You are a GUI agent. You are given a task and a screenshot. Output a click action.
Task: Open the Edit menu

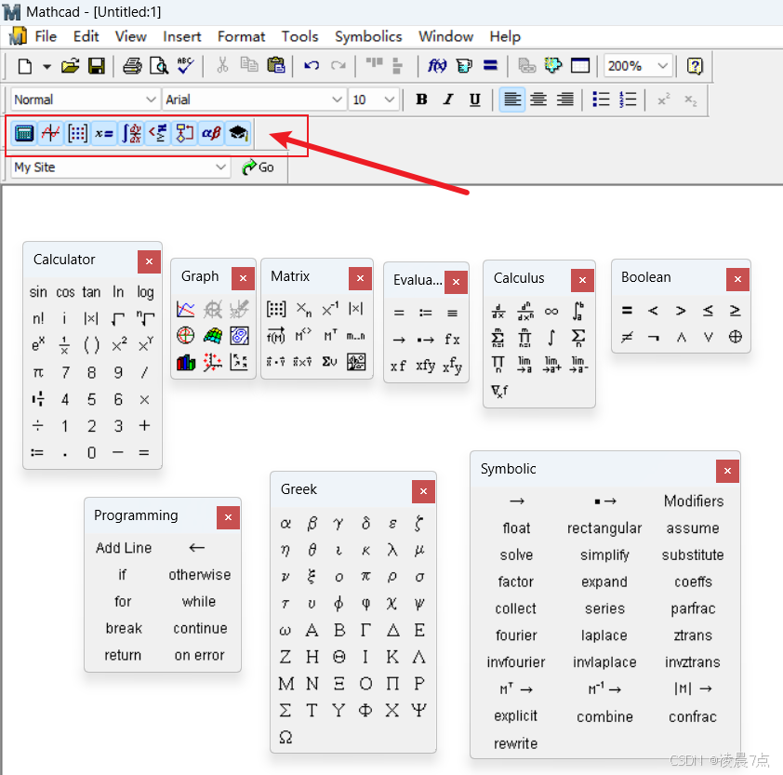[x=86, y=36]
